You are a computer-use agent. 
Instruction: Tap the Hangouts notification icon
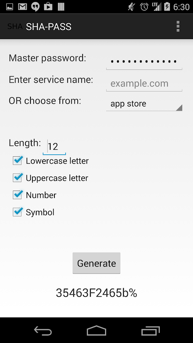coord(35,7)
